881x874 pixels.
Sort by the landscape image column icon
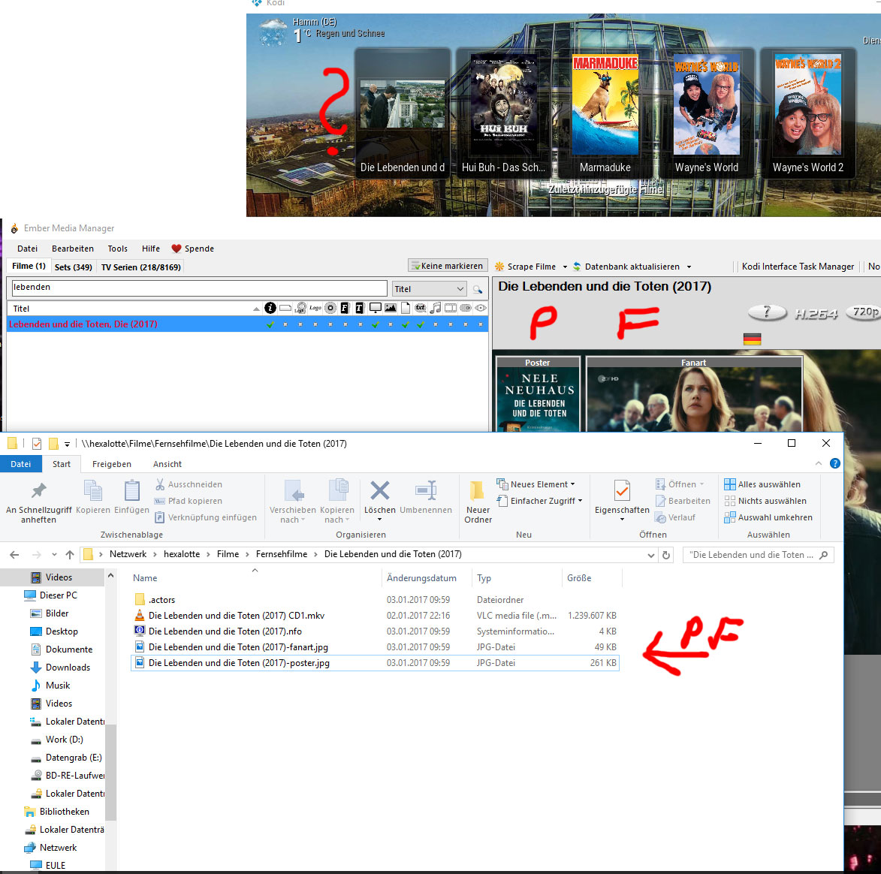pyautogui.click(x=390, y=308)
